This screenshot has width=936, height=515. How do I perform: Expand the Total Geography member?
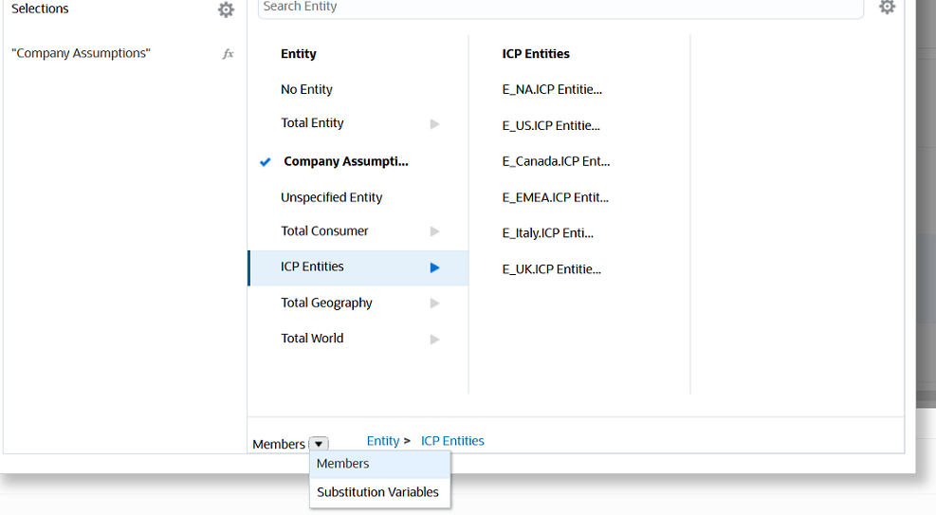pos(434,303)
